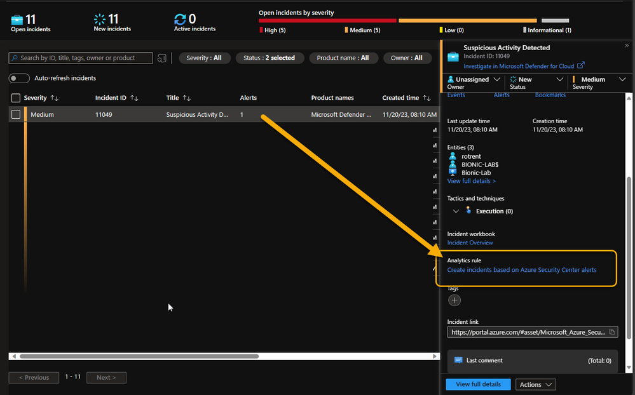Sort incidents by Severity column arrows

click(54, 98)
